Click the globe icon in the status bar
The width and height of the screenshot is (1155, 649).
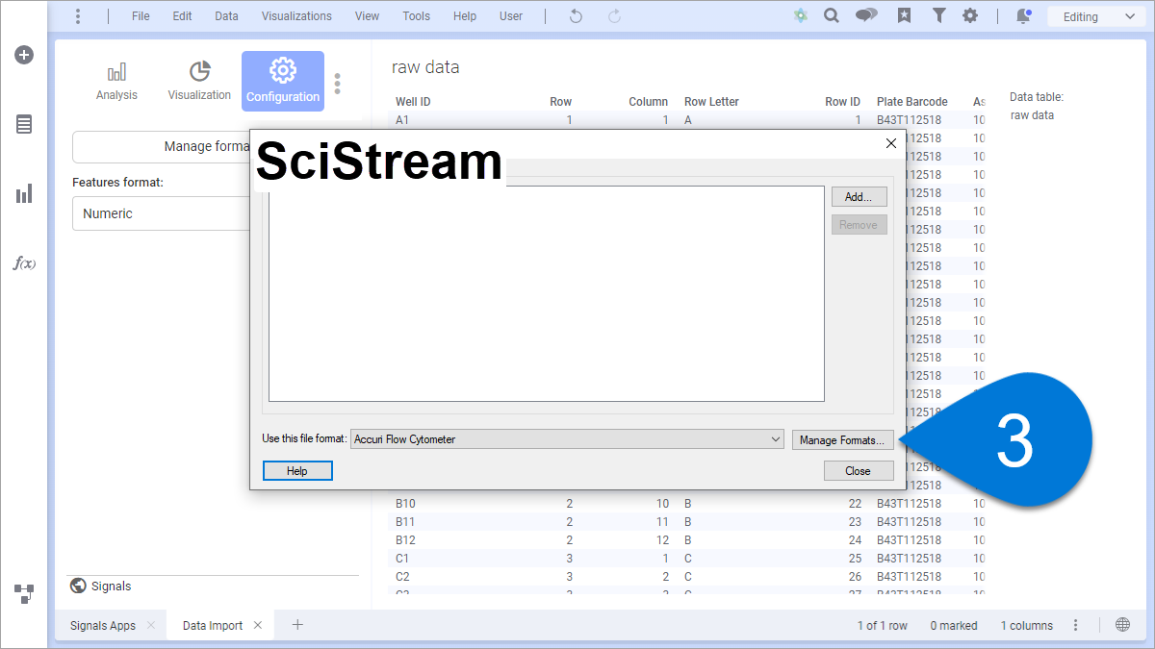pyautogui.click(x=1122, y=625)
